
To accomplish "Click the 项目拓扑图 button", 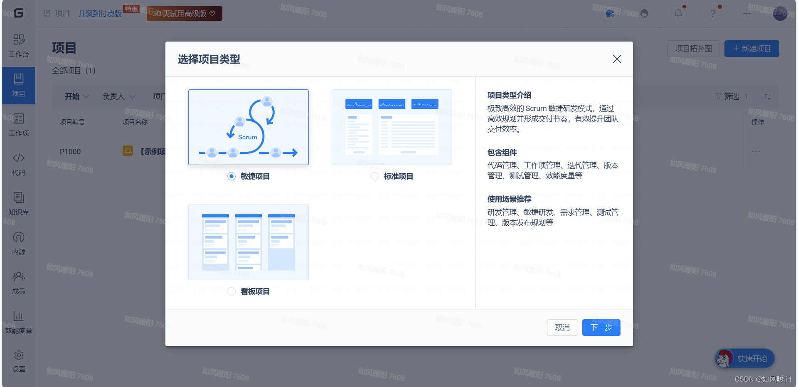I will coord(694,49).
